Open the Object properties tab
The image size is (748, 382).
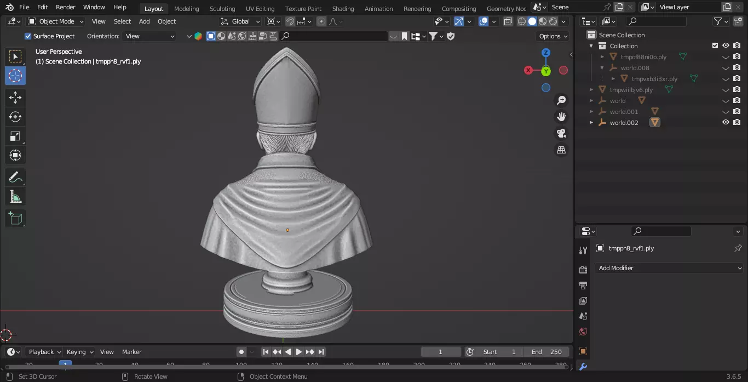[583, 351]
